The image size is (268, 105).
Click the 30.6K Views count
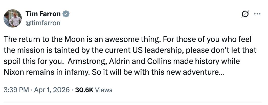(94, 90)
